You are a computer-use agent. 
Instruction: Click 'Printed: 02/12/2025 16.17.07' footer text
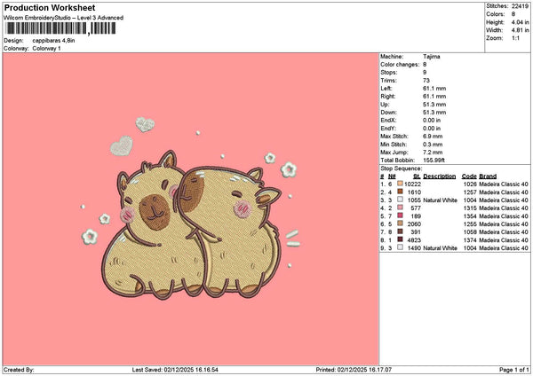coord(354,370)
